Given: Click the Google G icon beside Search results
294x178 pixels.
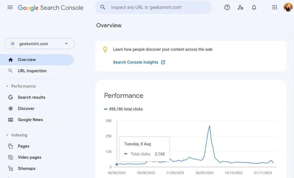Looking at the screenshot, I should tap(11, 97).
